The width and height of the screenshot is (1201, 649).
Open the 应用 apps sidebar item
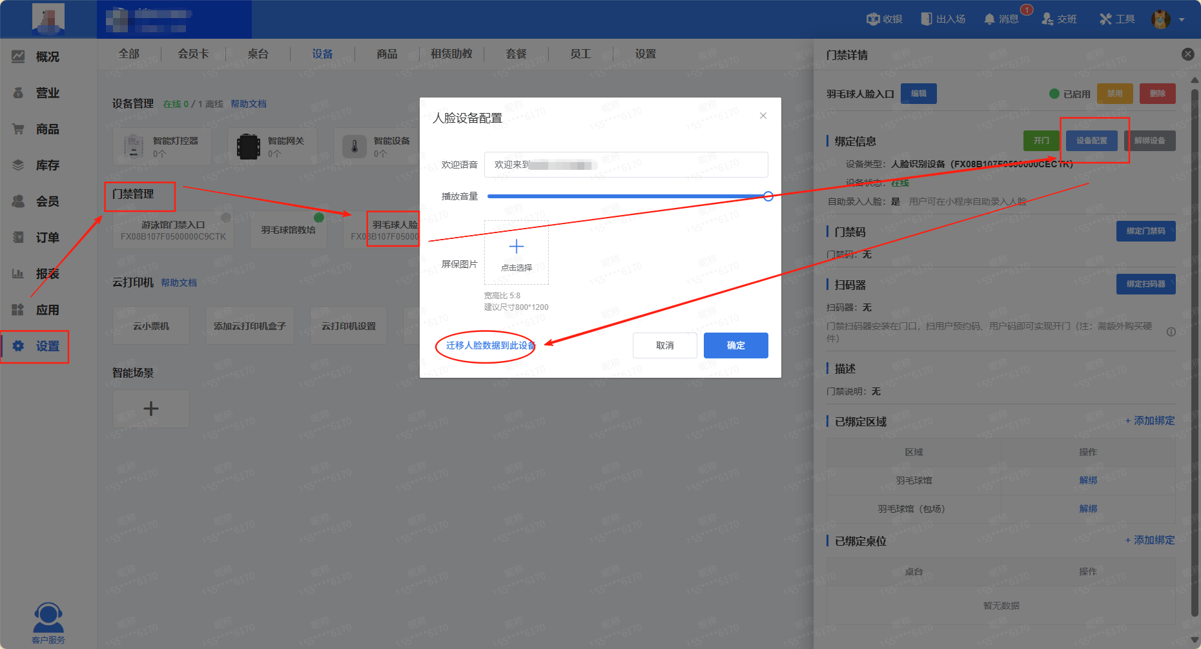click(36, 310)
